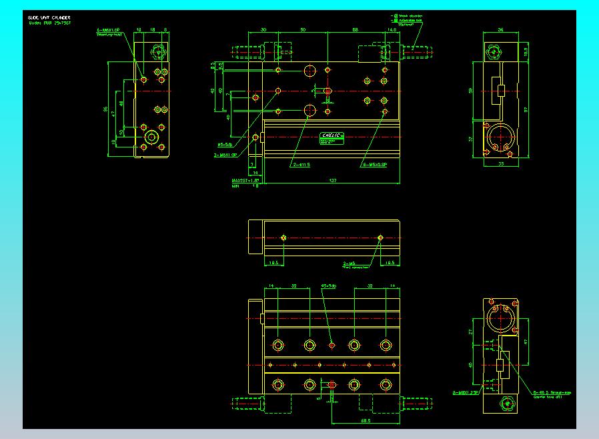Click the 2-M5 port connection label
The width and height of the screenshot is (599, 439).
click(x=349, y=264)
